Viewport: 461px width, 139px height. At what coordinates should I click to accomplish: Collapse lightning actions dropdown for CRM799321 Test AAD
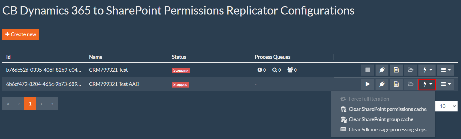(x=427, y=84)
